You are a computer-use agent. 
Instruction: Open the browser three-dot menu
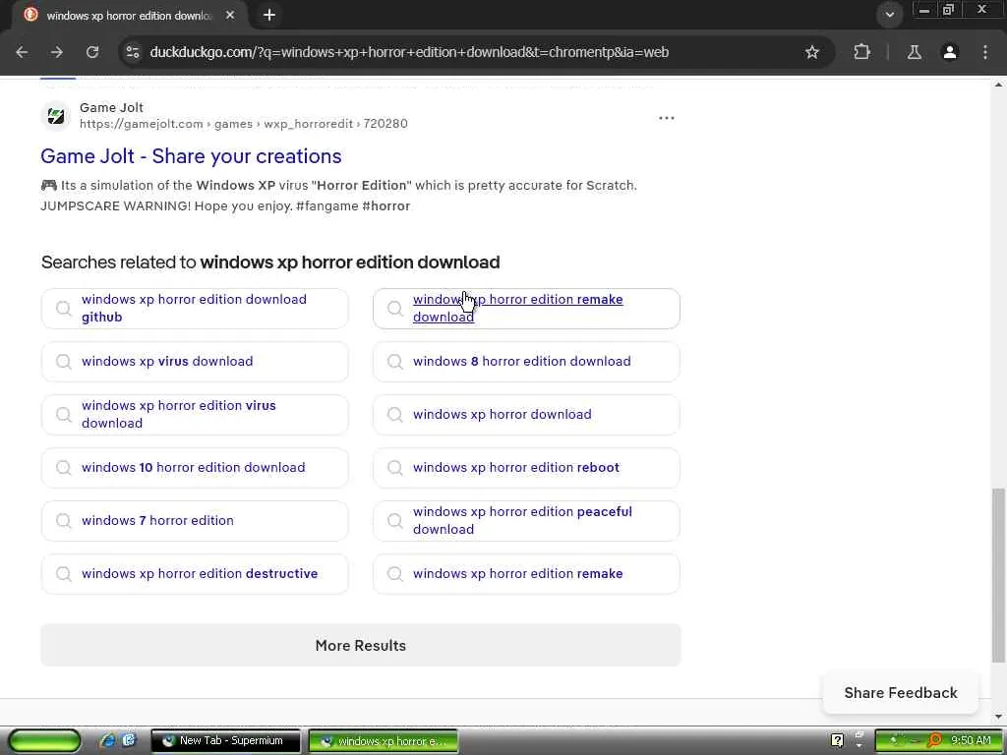985,52
